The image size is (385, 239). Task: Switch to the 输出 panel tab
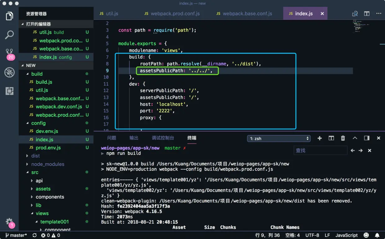point(134,138)
